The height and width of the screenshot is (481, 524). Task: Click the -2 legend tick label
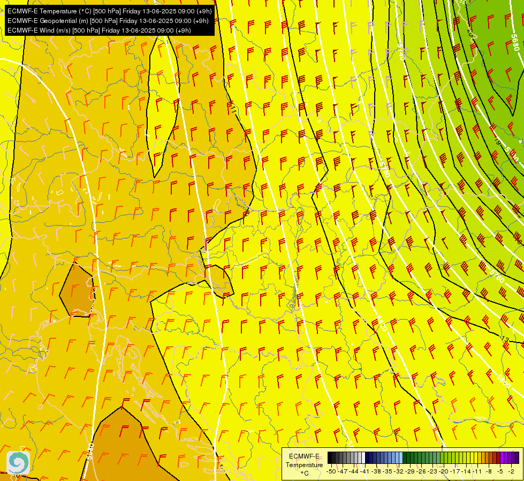pyautogui.click(x=511, y=471)
